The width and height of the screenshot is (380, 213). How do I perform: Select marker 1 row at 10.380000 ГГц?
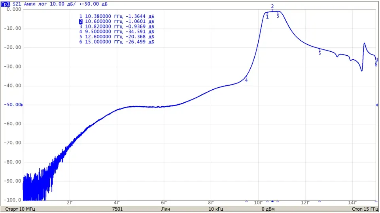point(117,16)
